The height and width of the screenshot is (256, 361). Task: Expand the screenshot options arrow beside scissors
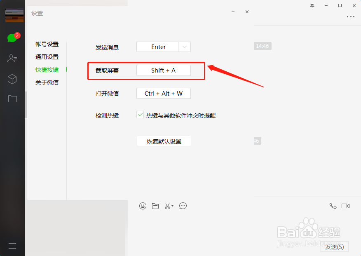pyautogui.click(x=172, y=206)
